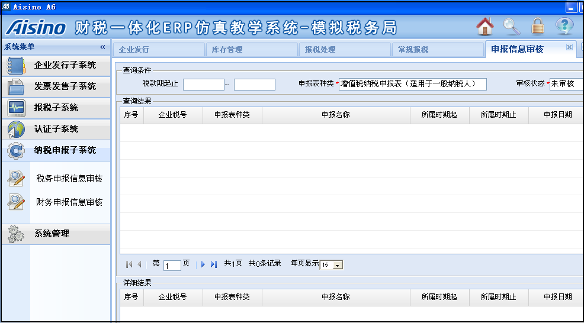Click 申报名称 column header in 详细结果
584x323 pixels.
336,297
